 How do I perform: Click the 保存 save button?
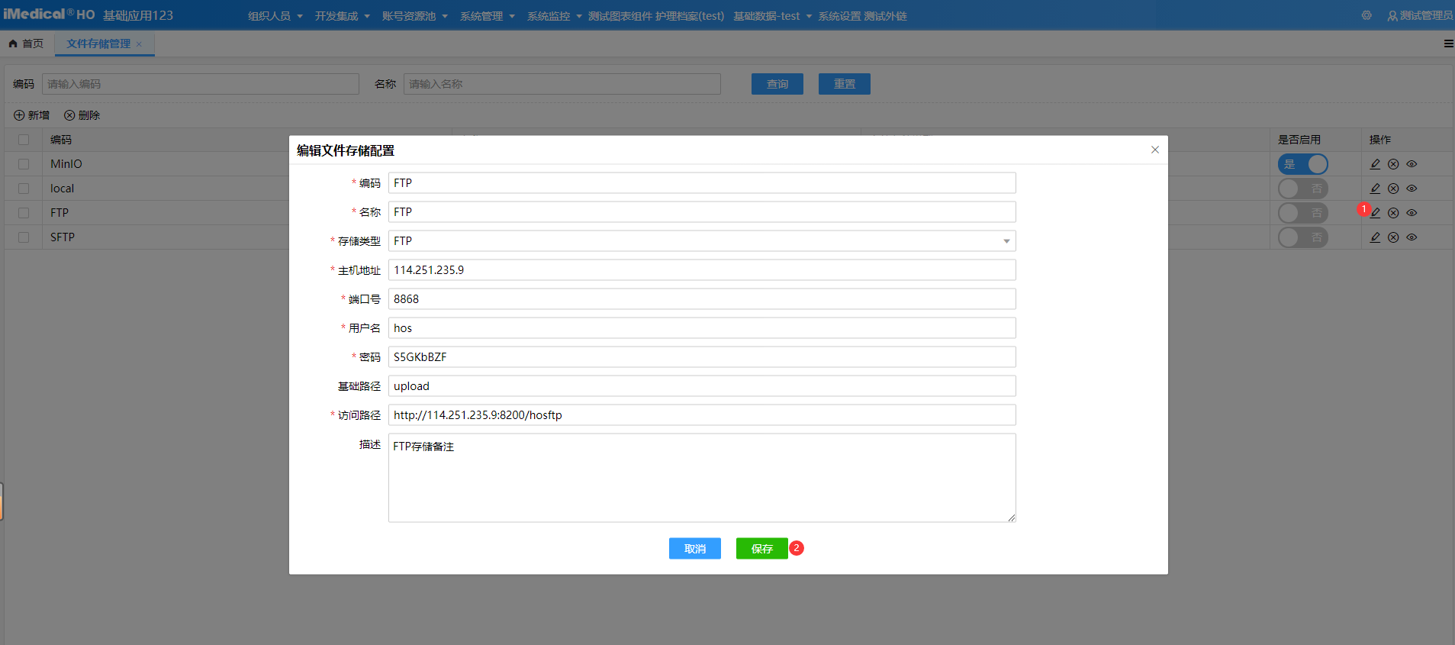point(762,549)
